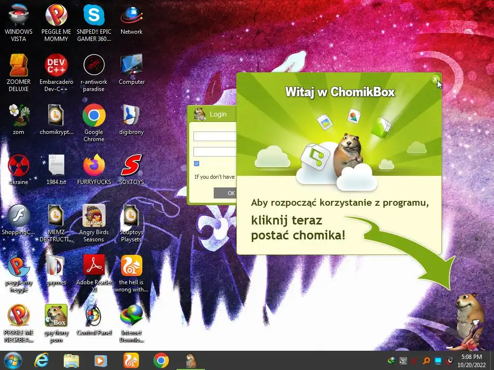Open the Computer desktop icon
The height and width of the screenshot is (370, 494).
coord(131,65)
